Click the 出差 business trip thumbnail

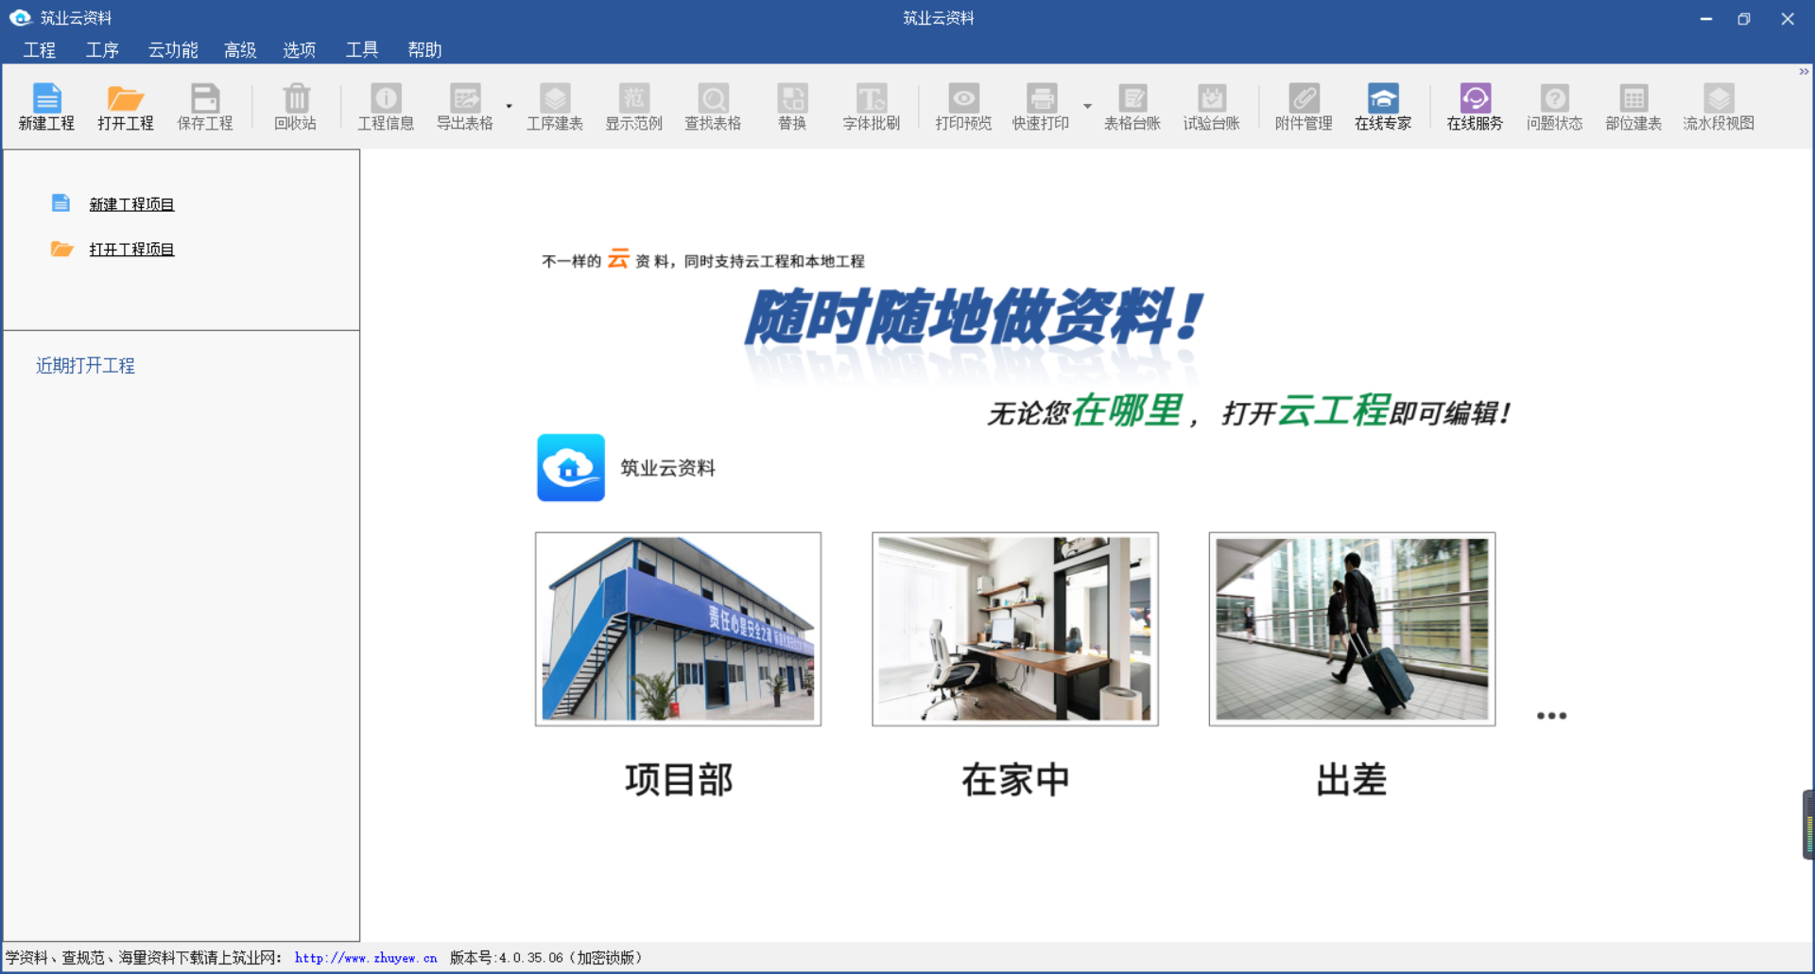click(1352, 629)
